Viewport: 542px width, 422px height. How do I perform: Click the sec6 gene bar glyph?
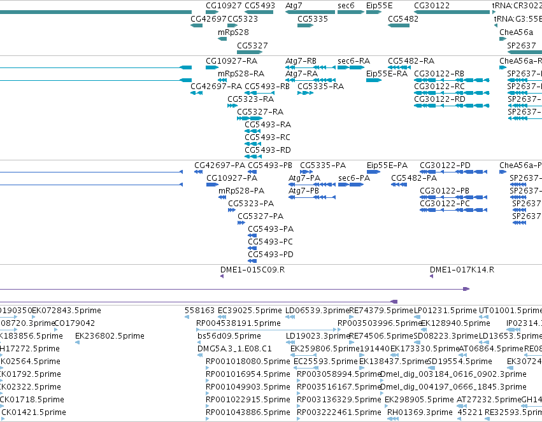point(351,12)
